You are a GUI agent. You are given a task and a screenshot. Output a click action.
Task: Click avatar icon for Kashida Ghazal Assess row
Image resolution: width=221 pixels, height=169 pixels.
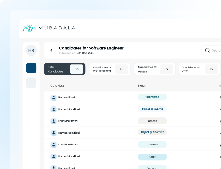click(x=53, y=121)
